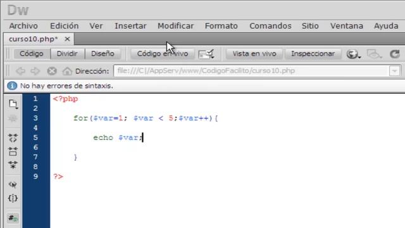Click the select parent tag icon
Screen dimensions: 405x228
[13, 184]
